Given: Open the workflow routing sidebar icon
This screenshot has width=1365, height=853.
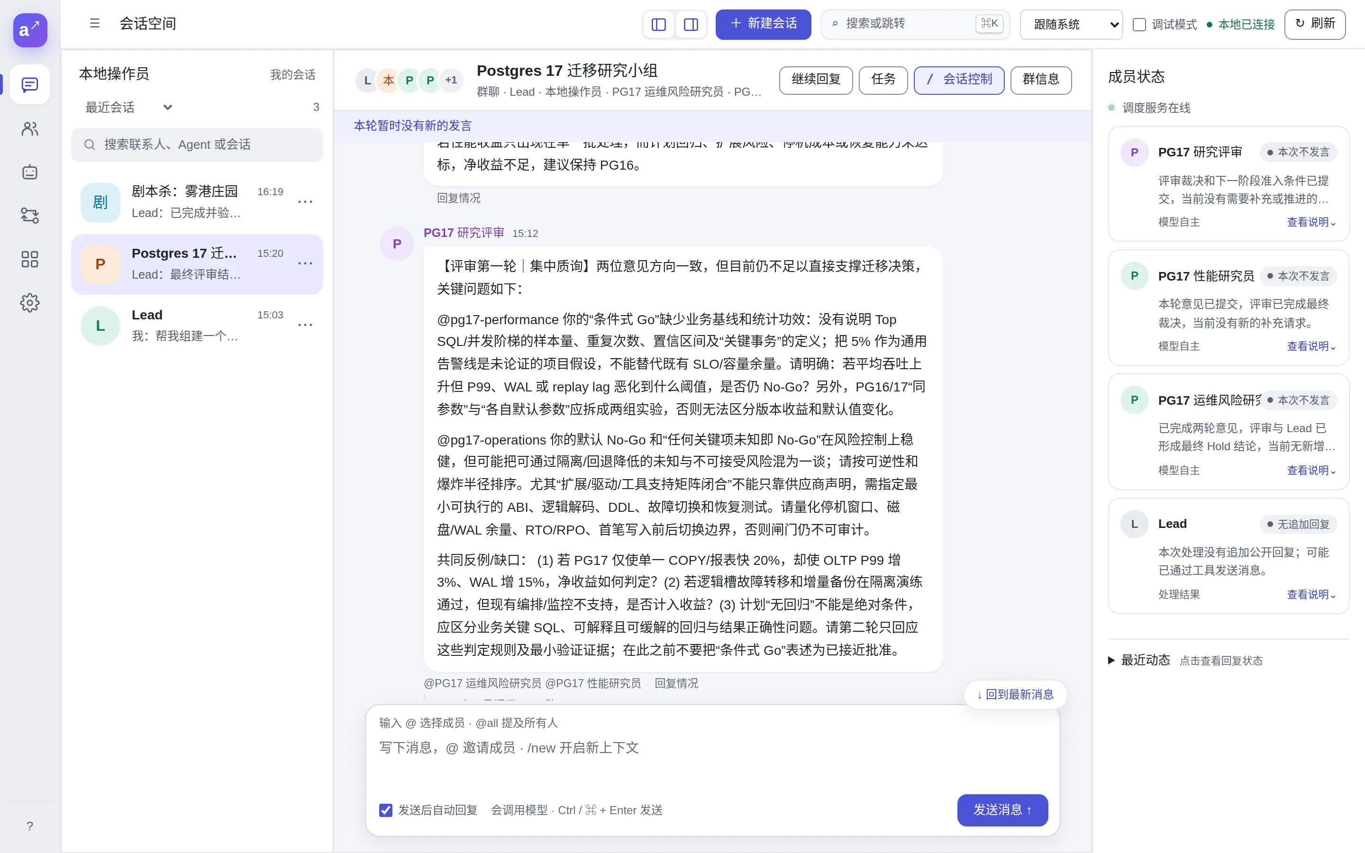Looking at the screenshot, I should [30, 216].
